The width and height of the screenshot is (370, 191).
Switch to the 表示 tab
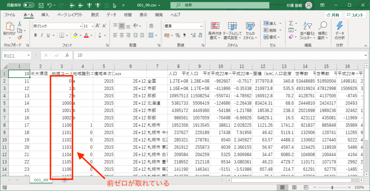143,15
